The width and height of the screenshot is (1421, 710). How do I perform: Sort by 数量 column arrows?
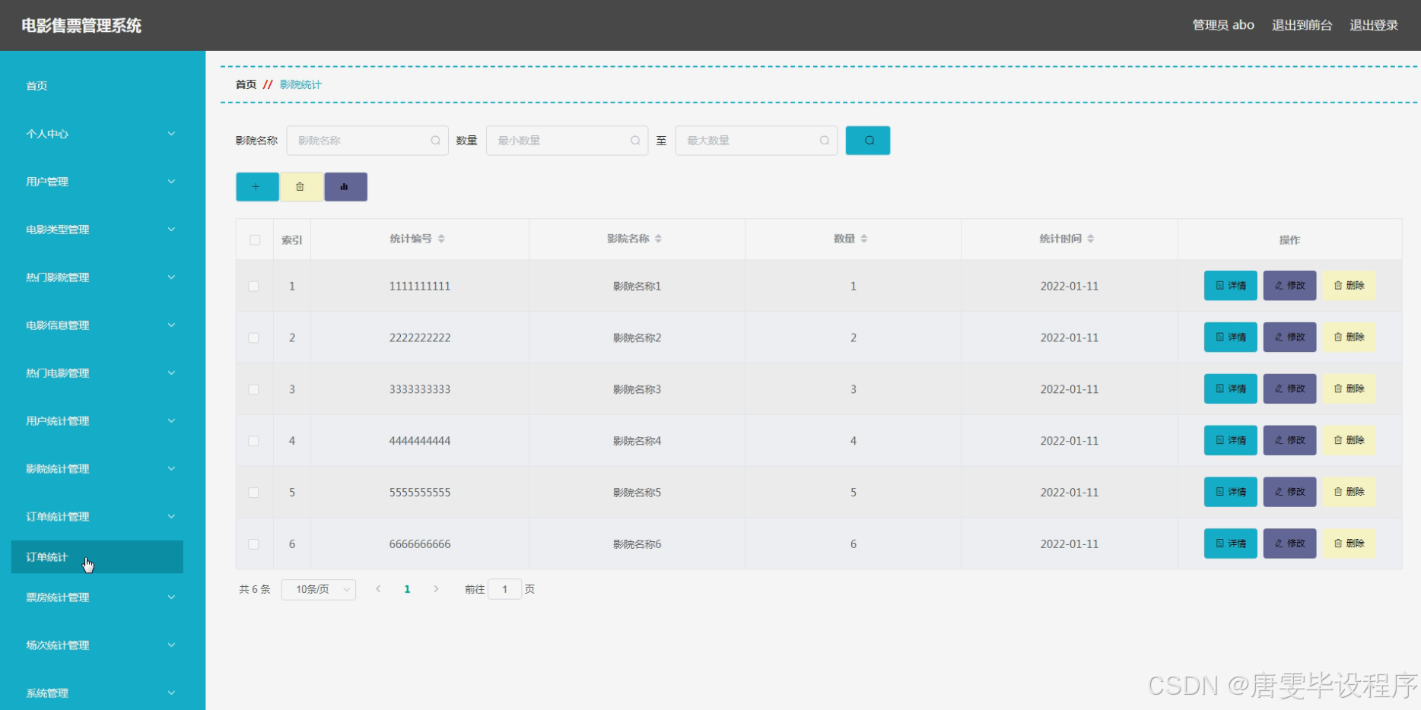tap(864, 239)
